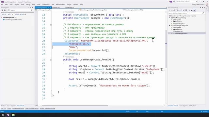Select the UserManager_Add_FromXML test
Viewport: 209px width, 117px height.
13,19
